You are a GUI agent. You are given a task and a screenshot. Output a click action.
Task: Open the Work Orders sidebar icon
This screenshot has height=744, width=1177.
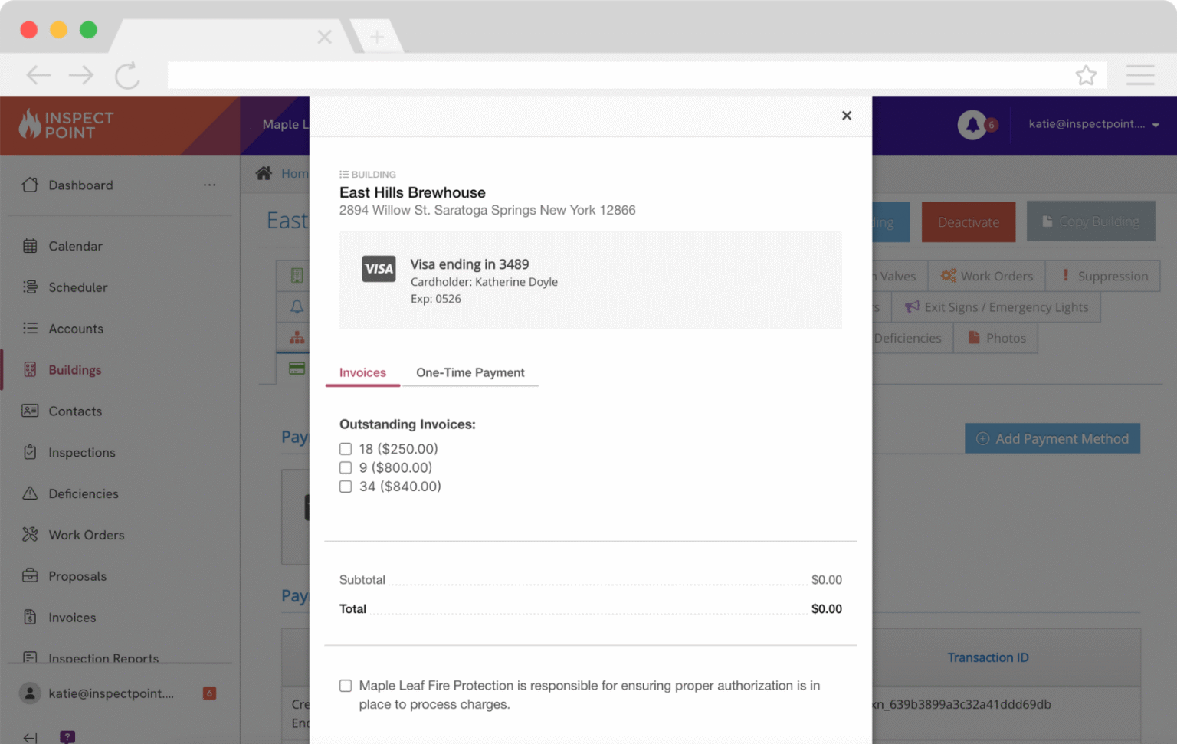pos(30,534)
